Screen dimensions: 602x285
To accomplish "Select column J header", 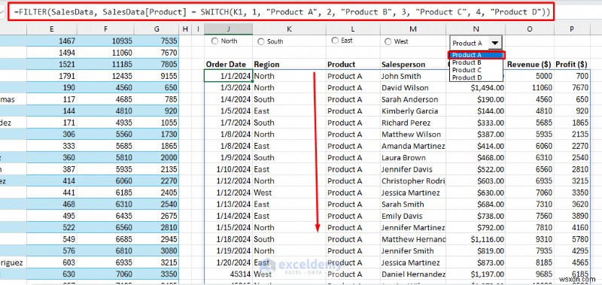I will tap(229, 29).
